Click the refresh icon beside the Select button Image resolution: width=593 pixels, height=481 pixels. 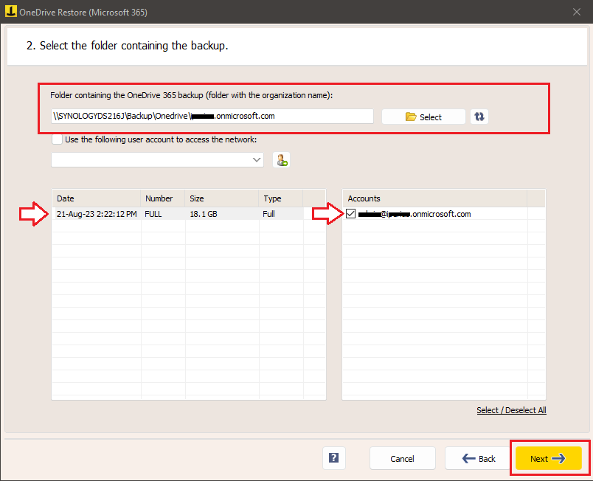479,117
